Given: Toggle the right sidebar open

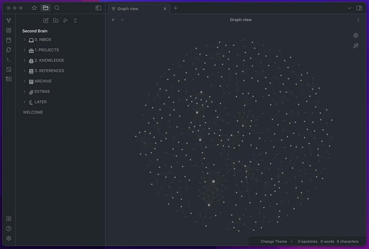Looking at the screenshot, I should 359,8.
